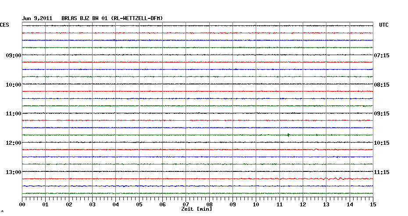408x216 pixels.
Task: Click the 15 tick on the minute axis
Action: click(372, 204)
